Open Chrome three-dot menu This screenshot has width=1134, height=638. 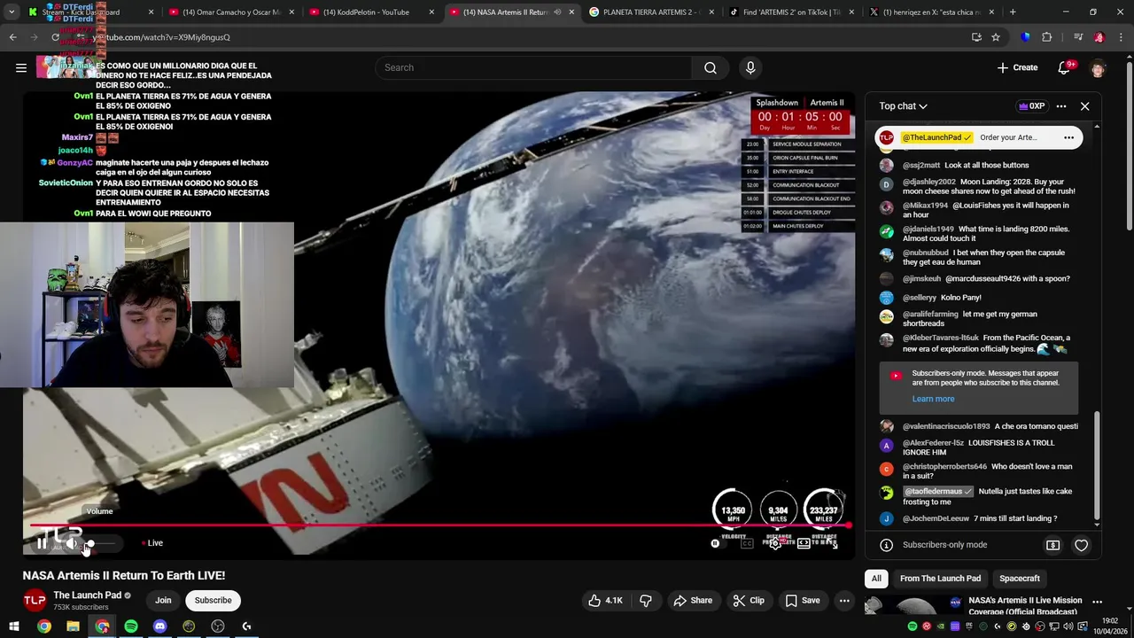[x=1120, y=37]
